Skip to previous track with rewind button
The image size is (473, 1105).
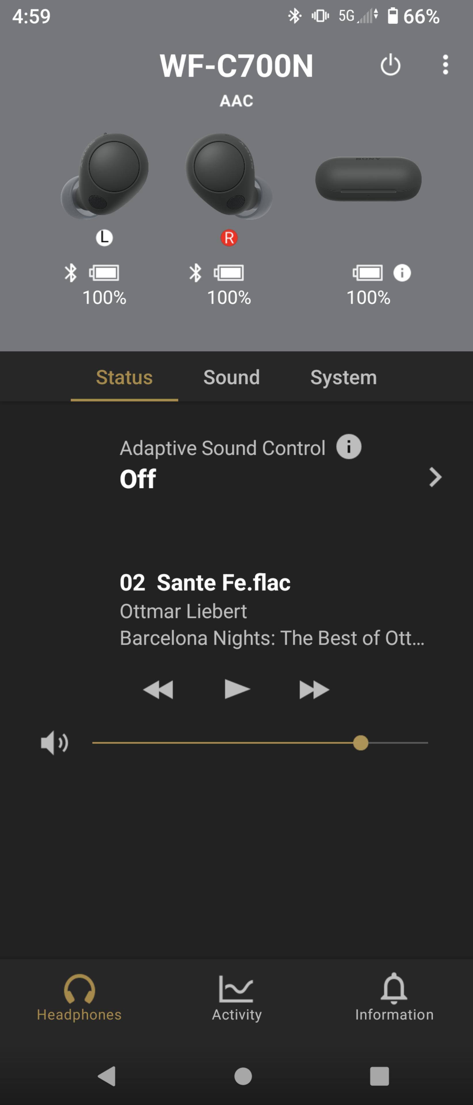(158, 689)
